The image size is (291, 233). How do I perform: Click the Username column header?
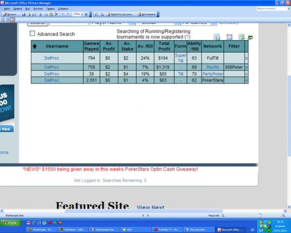[x=57, y=46]
